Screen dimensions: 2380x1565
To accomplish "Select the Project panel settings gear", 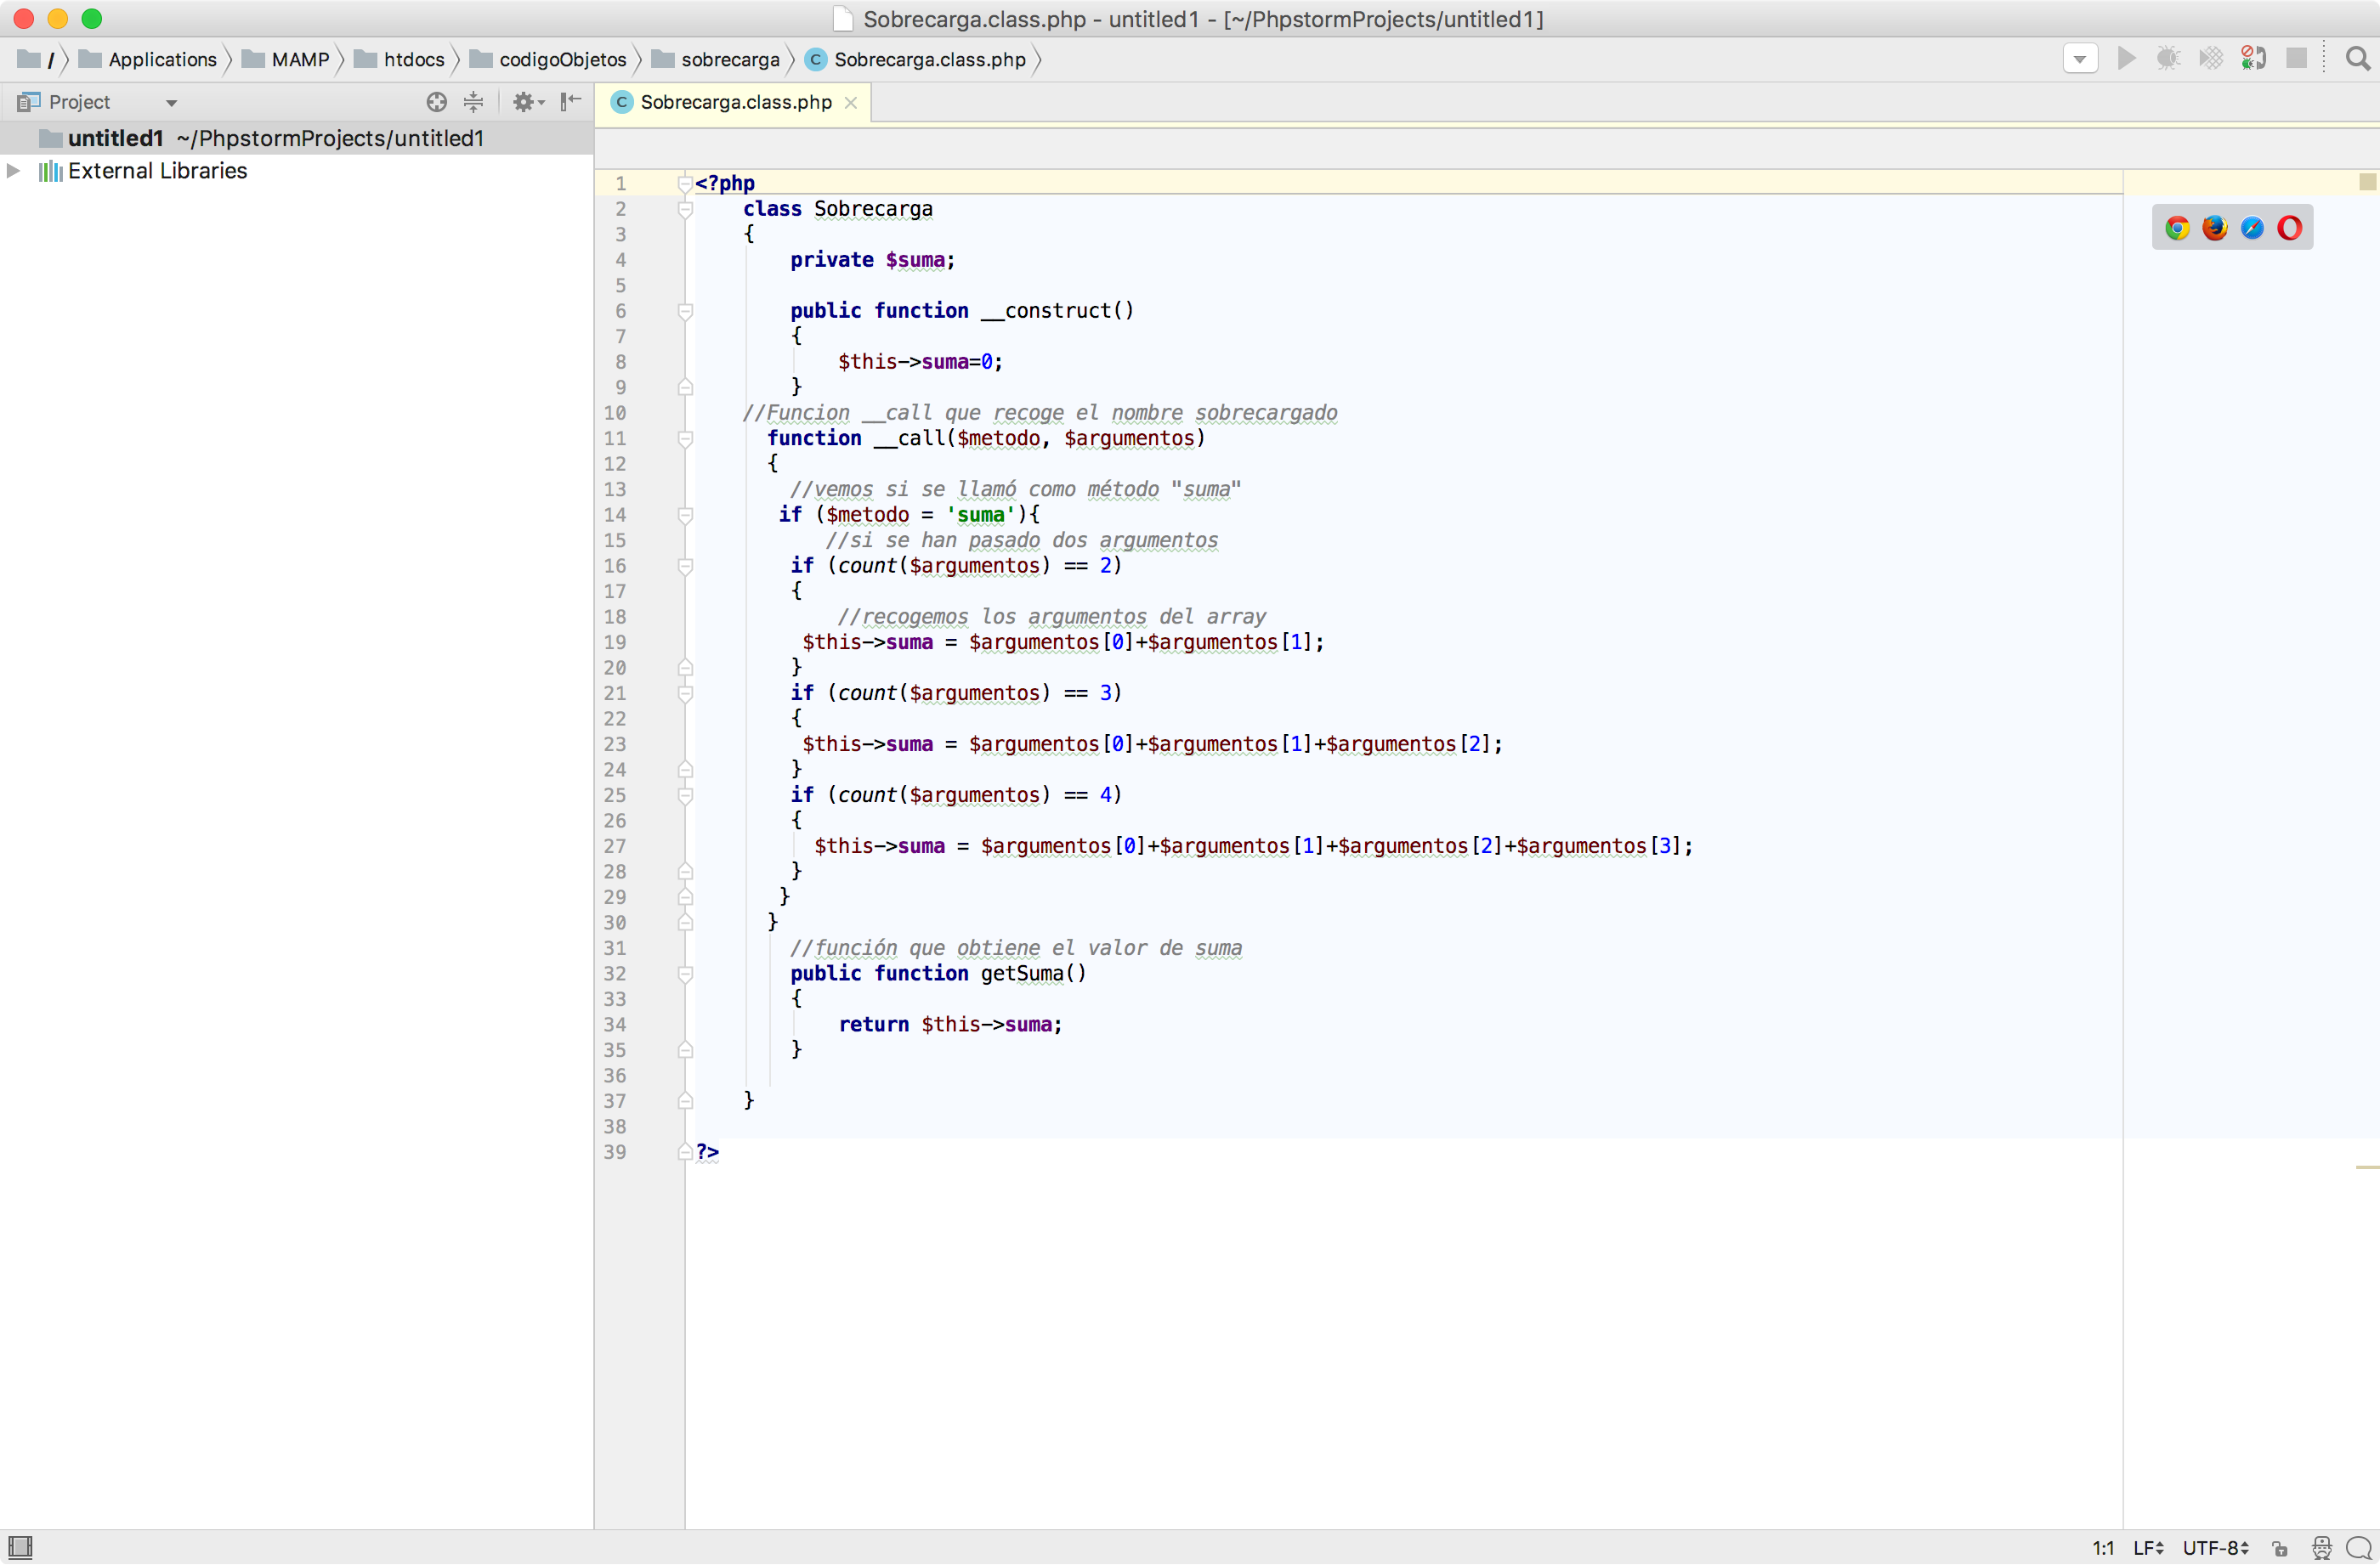I will (524, 101).
